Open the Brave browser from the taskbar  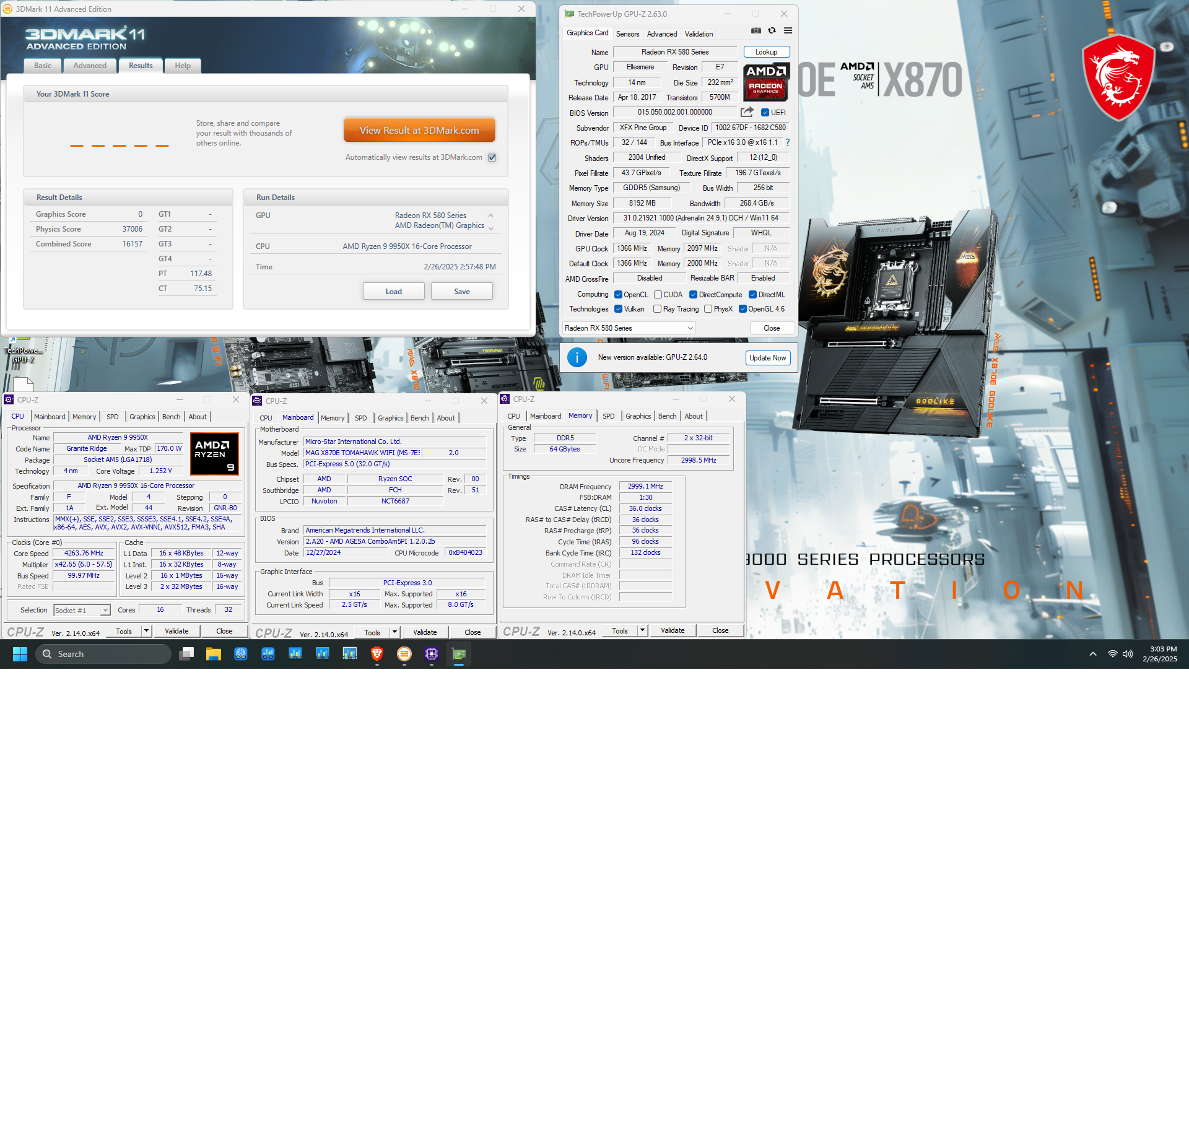click(x=377, y=654)
